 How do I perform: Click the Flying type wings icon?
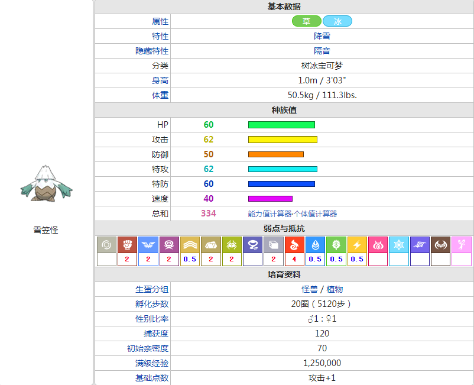click(x=148, y=245)
